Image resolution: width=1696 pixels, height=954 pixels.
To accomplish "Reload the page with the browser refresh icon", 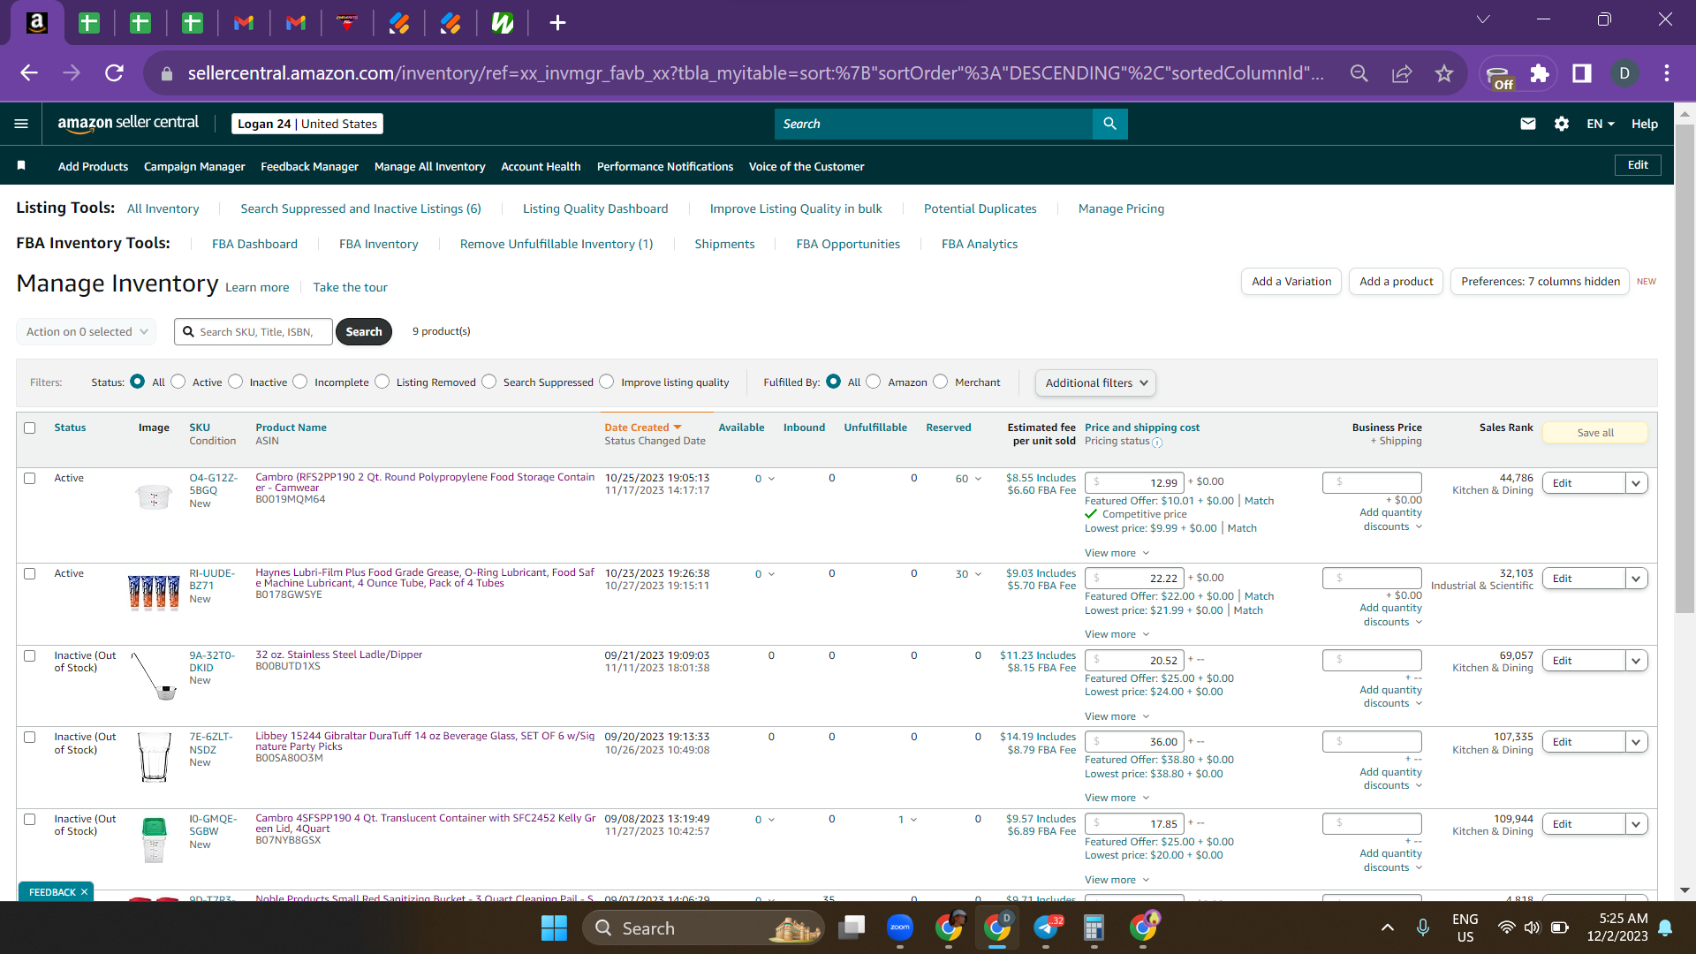I will pyautogui.click(x=114, y=73).
